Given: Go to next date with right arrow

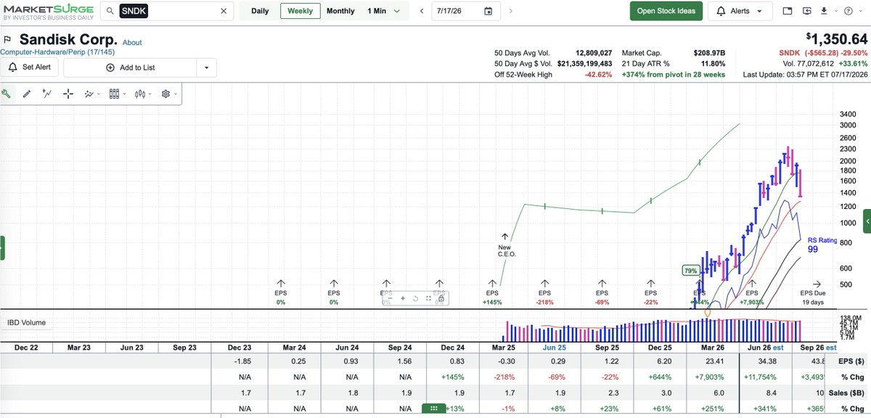Looking at the screenshot, I should click(x=511, y=11).
